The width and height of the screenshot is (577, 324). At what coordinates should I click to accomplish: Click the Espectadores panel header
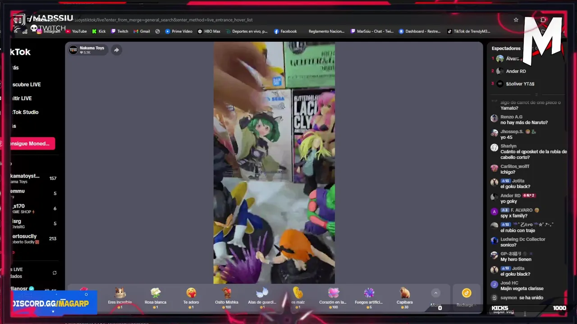[x=506, y=49]
